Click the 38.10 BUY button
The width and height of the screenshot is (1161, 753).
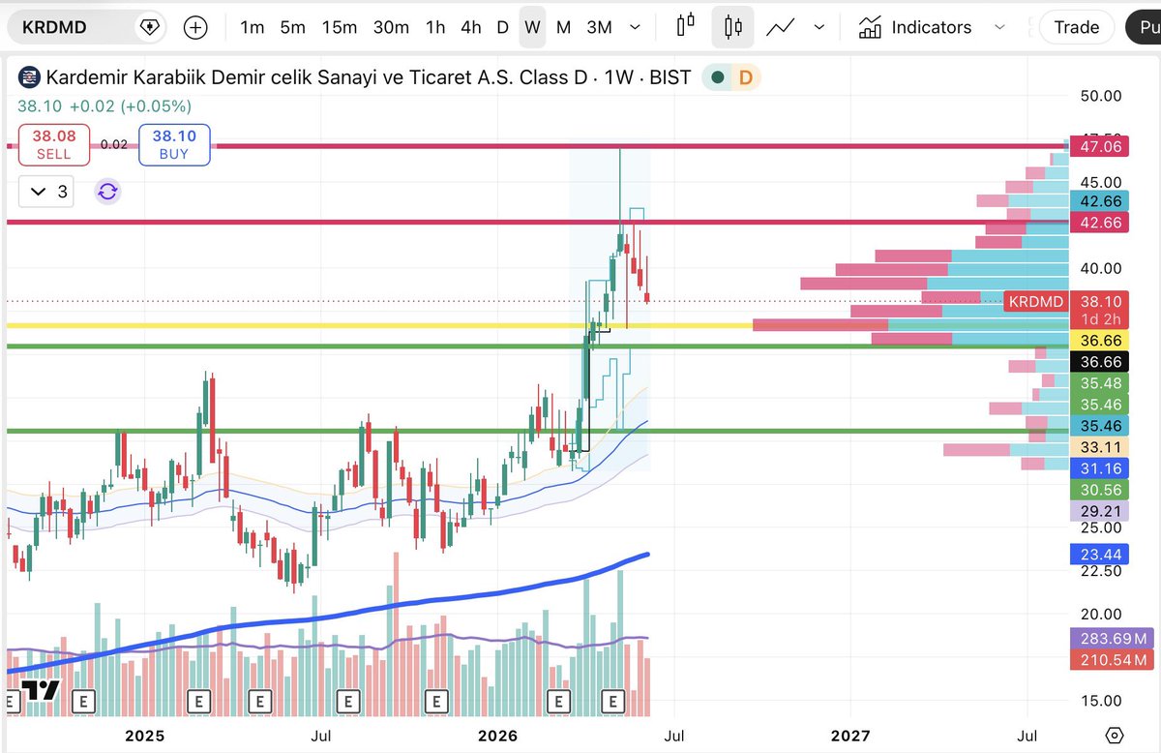174,144
